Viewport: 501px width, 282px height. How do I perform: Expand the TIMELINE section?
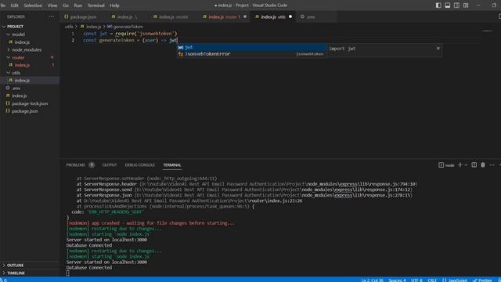click(16, 273)
